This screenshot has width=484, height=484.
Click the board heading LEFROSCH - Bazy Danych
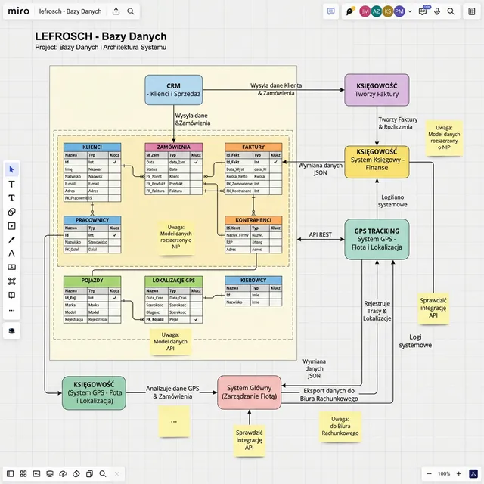pyautogui.click(x=101, y=36)
